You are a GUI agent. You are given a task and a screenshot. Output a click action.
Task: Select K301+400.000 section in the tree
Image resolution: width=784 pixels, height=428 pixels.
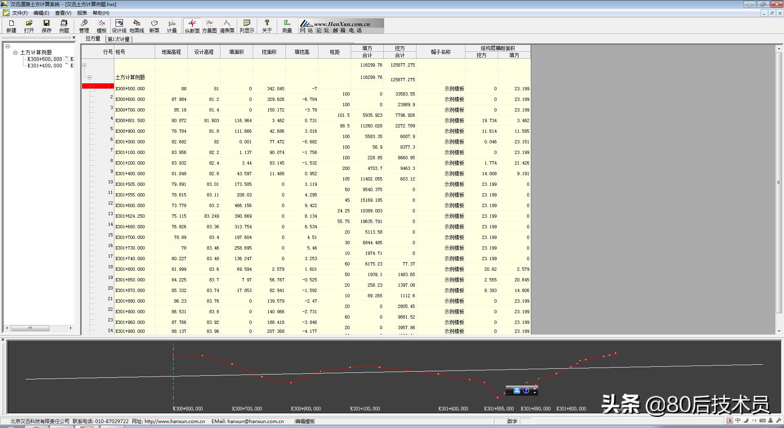click(45, 66)
